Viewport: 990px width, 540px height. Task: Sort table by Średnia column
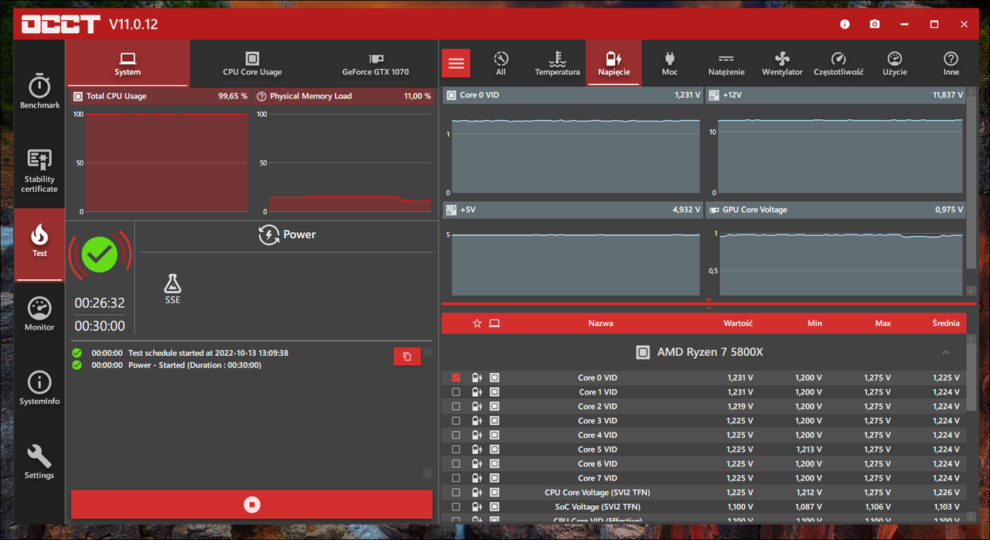(x=946, y=323)
